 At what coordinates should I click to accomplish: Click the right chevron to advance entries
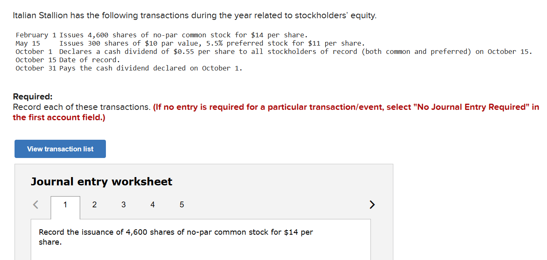pyautogui.click(x=372, y=204)
